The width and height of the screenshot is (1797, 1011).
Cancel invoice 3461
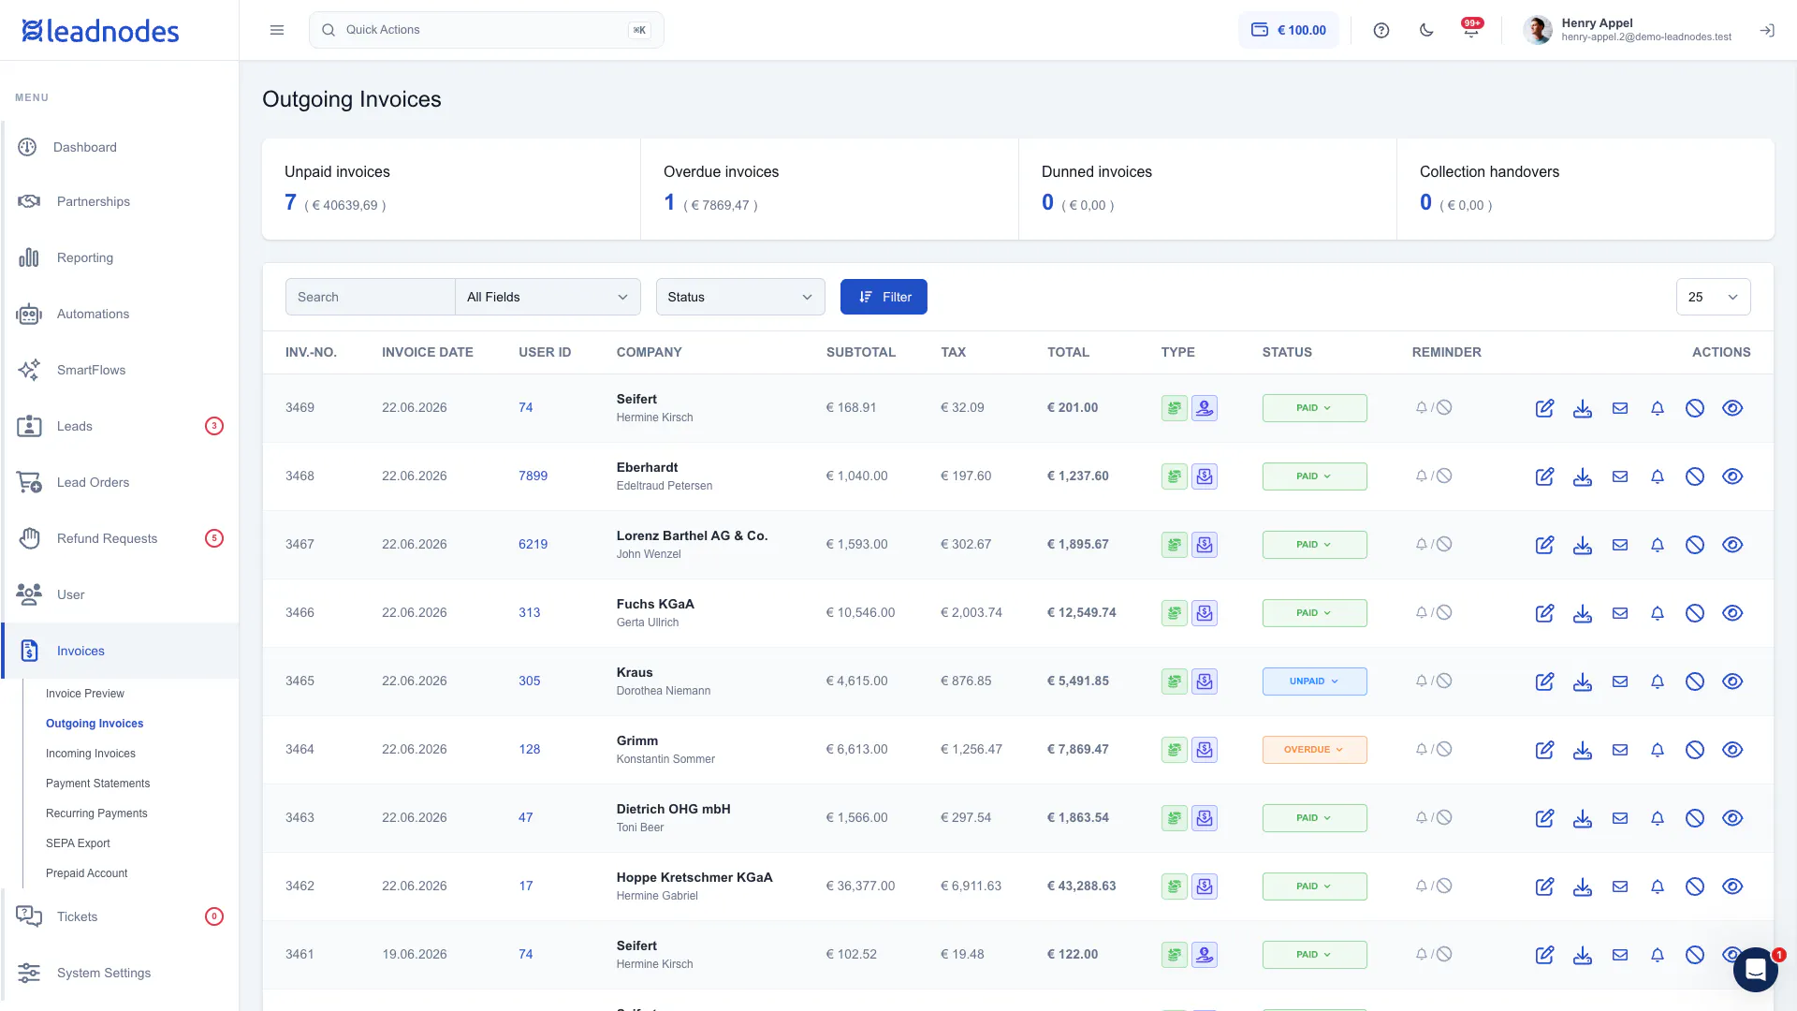tap(1695, 955)
